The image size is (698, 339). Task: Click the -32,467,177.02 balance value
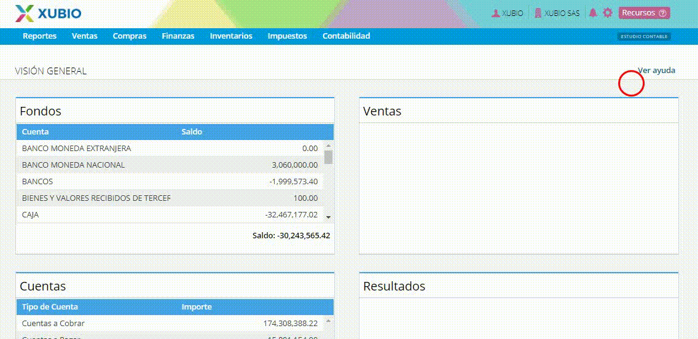click(x=291, y=215)
